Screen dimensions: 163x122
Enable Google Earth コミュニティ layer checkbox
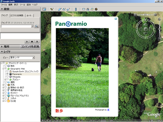(x=7, y=71)
